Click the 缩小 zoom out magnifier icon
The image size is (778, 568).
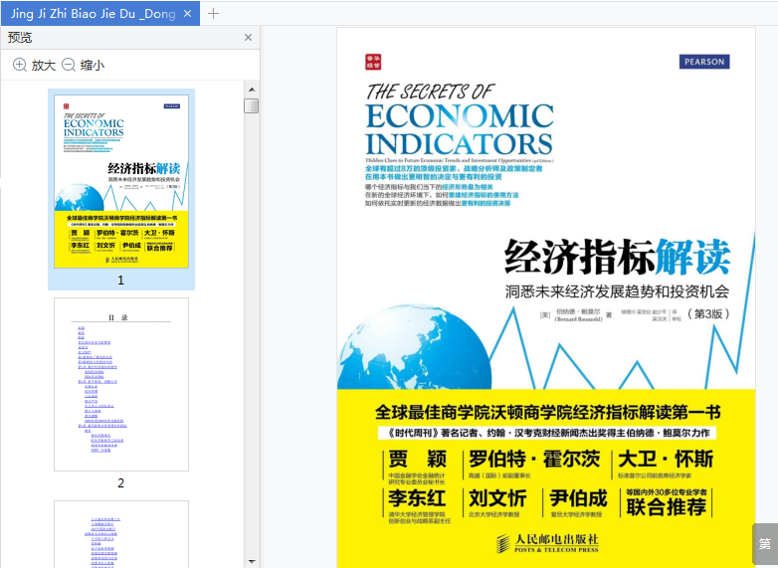point(69,65)
